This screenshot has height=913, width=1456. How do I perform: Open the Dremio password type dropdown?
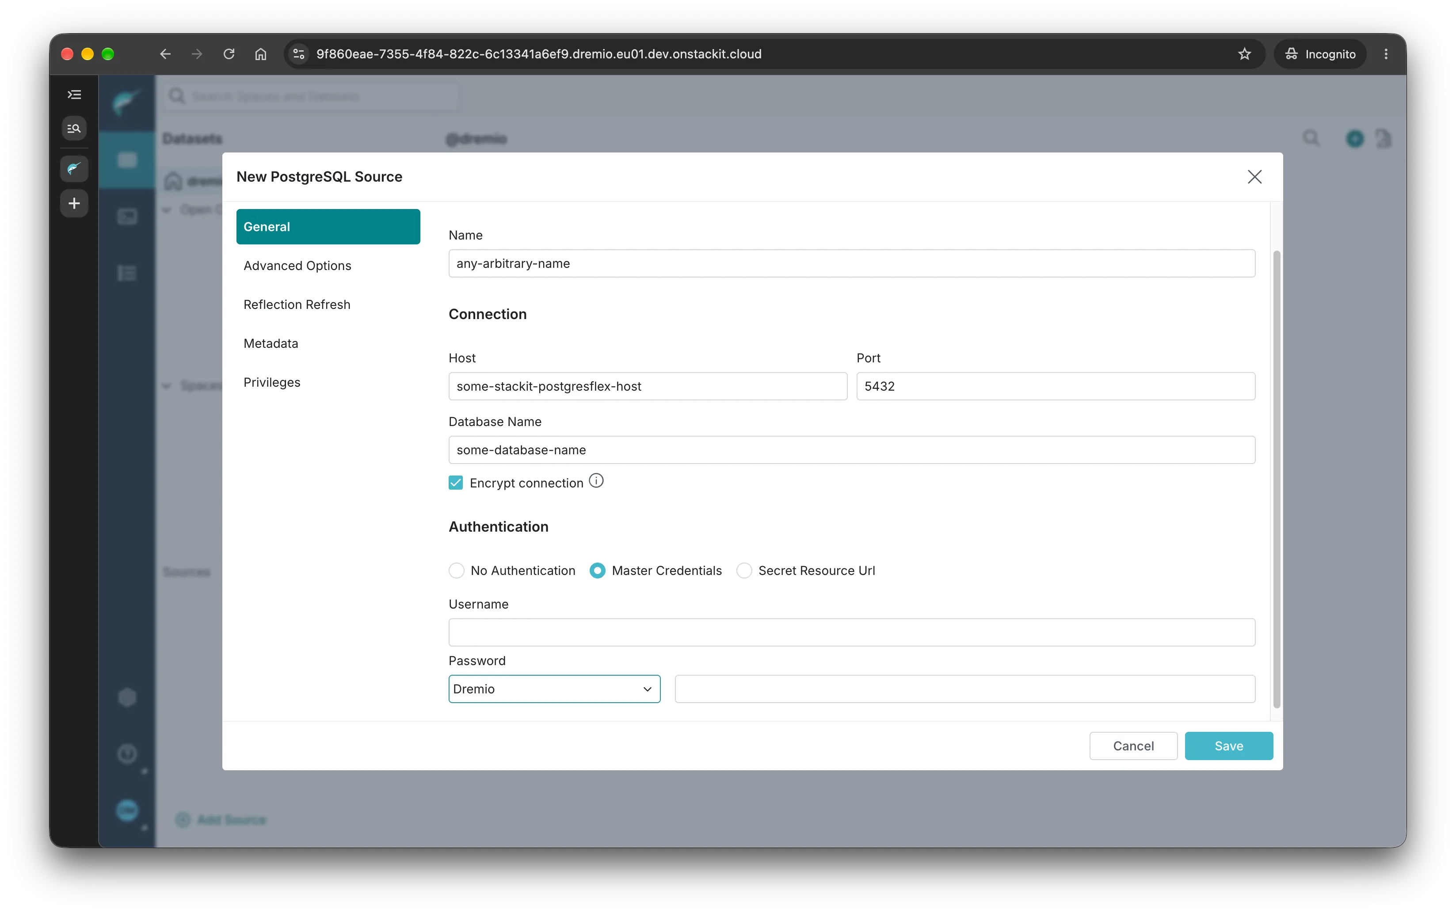[x=554, y=689]
